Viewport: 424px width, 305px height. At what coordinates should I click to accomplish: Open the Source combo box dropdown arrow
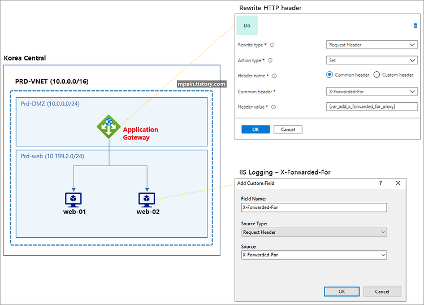(383, 255)
